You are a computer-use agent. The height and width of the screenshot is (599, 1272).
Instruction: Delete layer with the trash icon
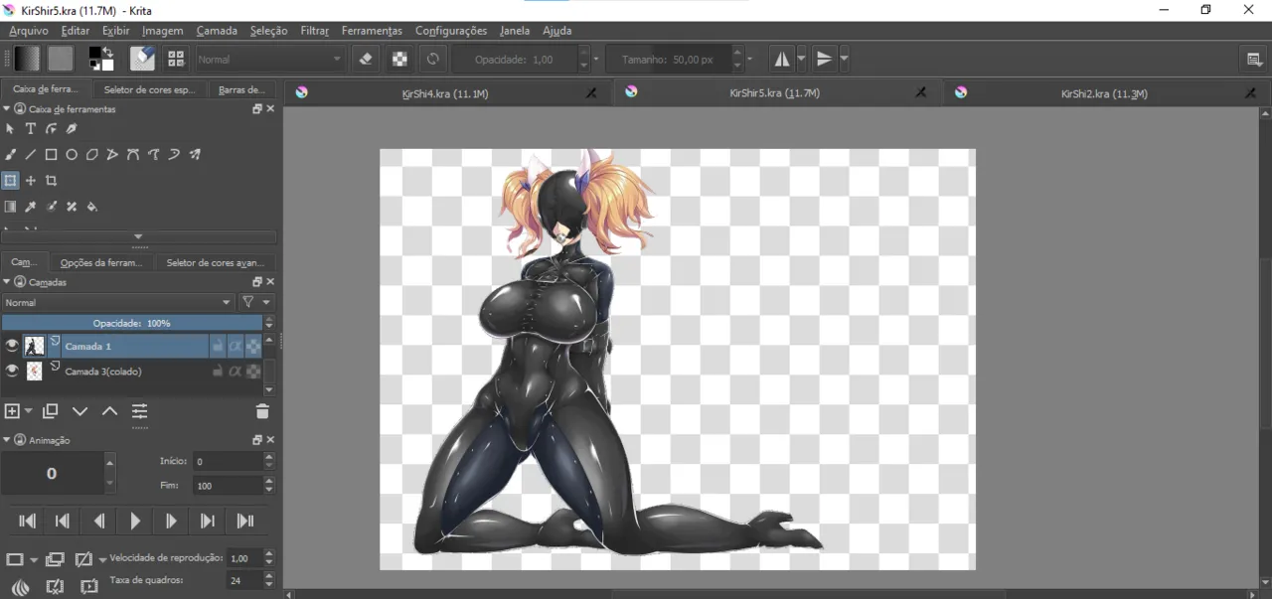[x=262, y=411]
